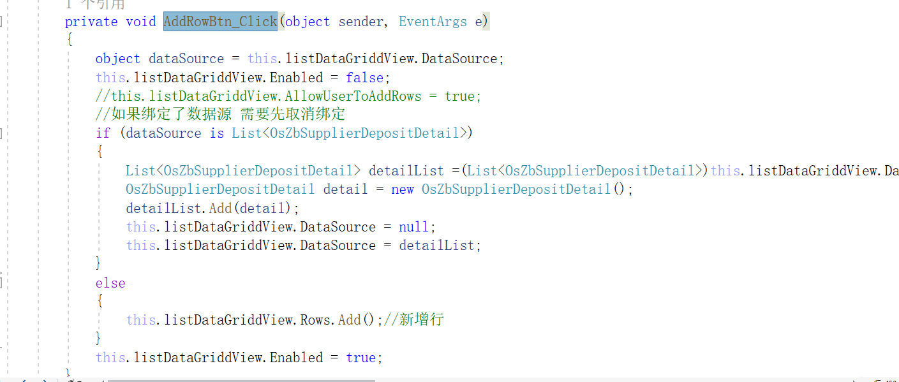Click 'dataSource' inside the if condition
Image resolution: width=899 pixels, height=382 pixels.
(x=164, y=133)
